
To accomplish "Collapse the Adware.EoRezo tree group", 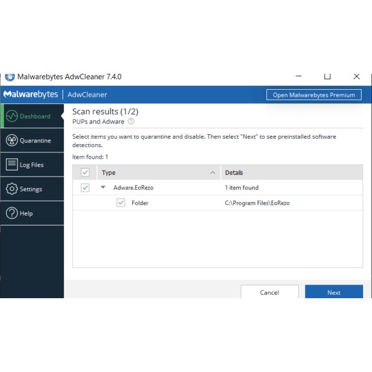I will pos(103,187).
